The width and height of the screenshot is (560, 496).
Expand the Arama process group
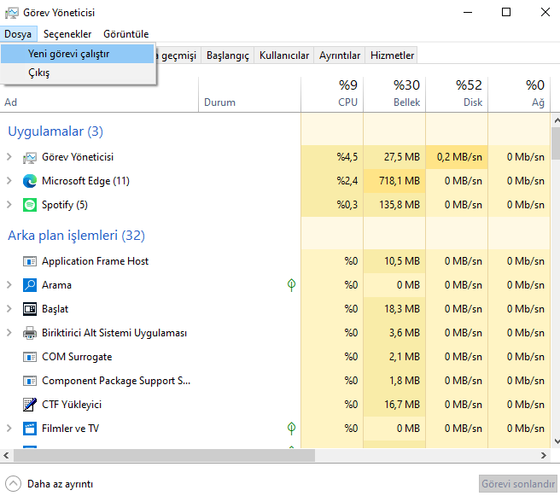pyautogui.click(x=9, y=285)
